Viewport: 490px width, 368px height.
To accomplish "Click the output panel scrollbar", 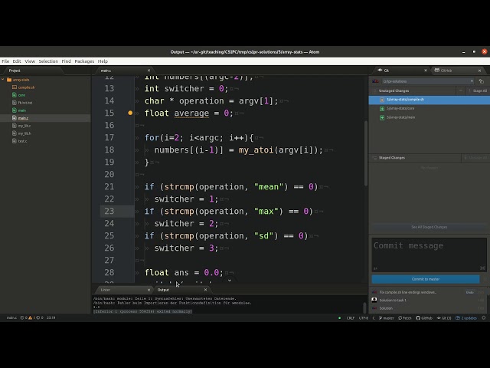I will pos(364,307).
